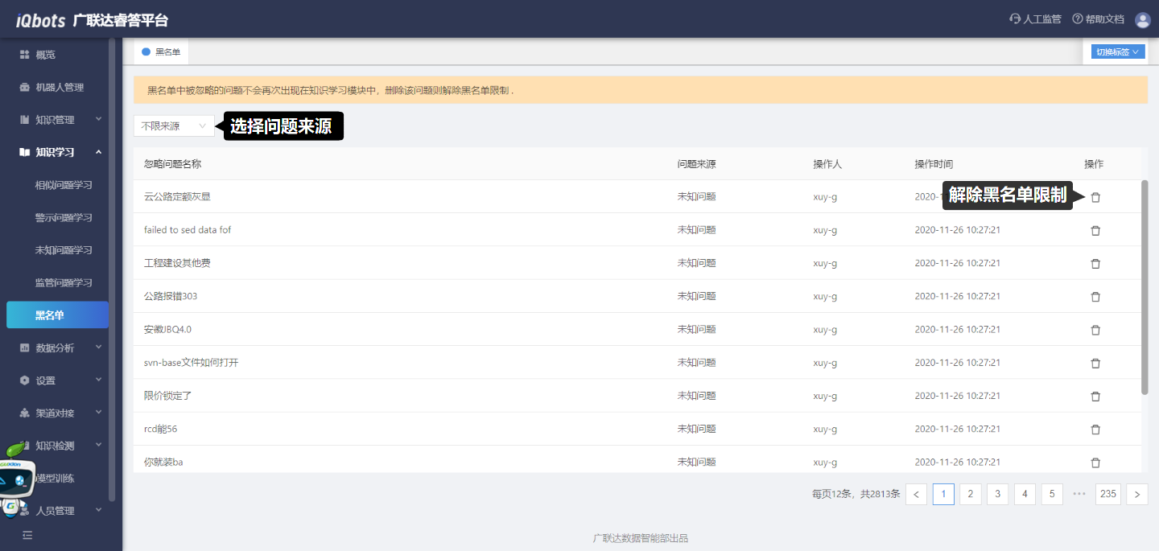Click the table's vertical scrollbar
This screenshot has height=551, width=1159.
[x=1145, y=287]
